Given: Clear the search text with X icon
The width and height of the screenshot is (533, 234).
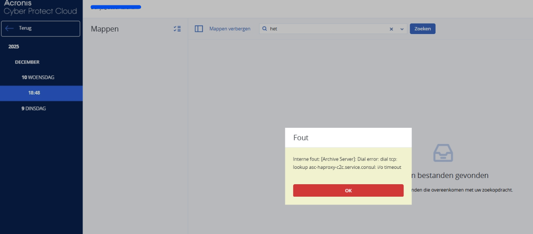Looking at the screenshot, I should click(x=391, y=29).
